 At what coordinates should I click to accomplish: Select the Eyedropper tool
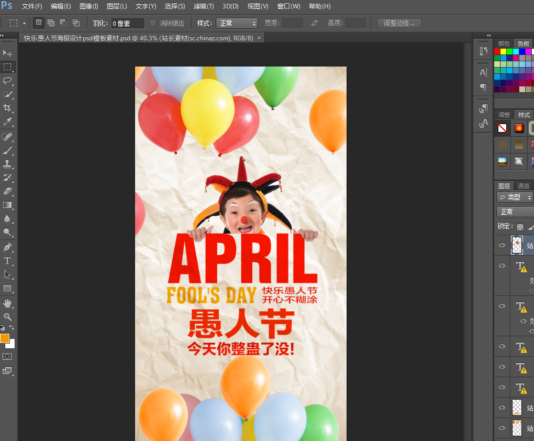pyautogui.click(x=7, y=122)
